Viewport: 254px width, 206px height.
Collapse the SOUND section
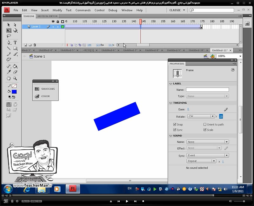(x=171, y=136)
